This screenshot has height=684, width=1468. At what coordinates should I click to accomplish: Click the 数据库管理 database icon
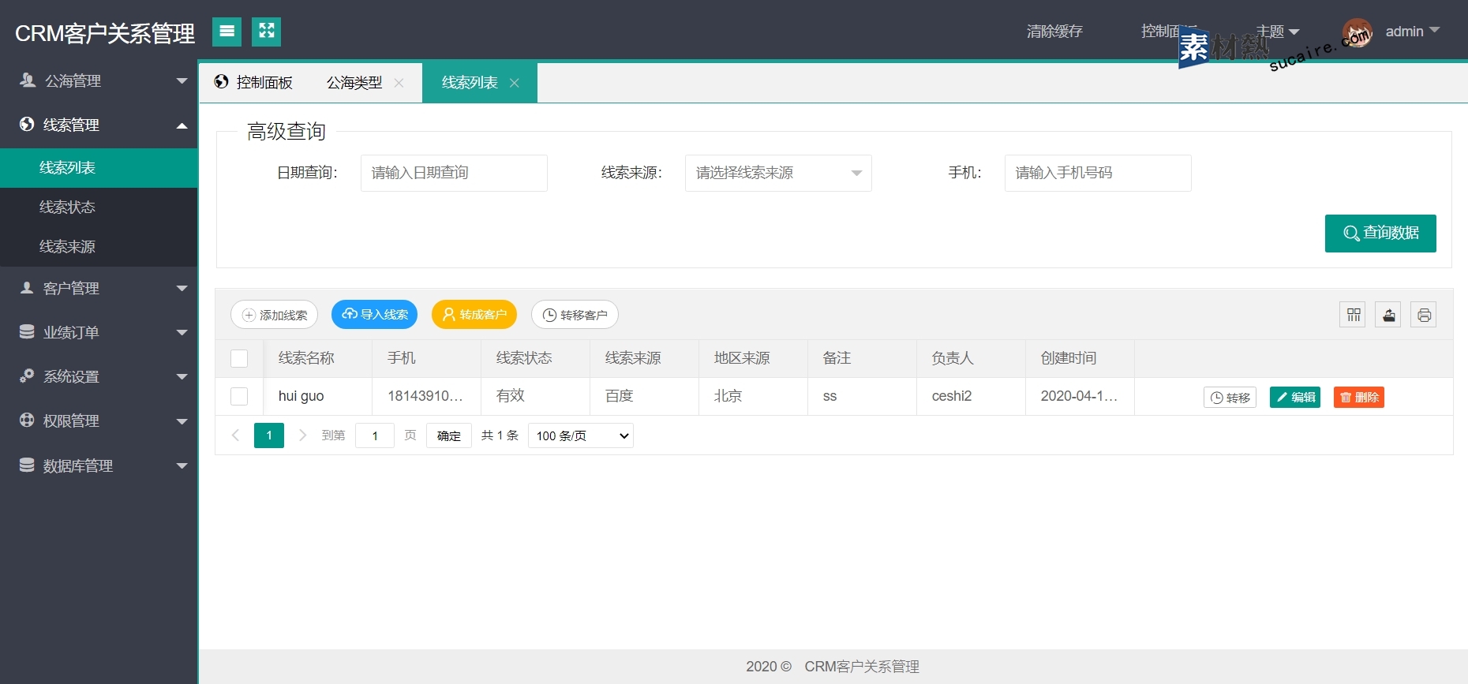pyautogui.click(x=27, y=465)
